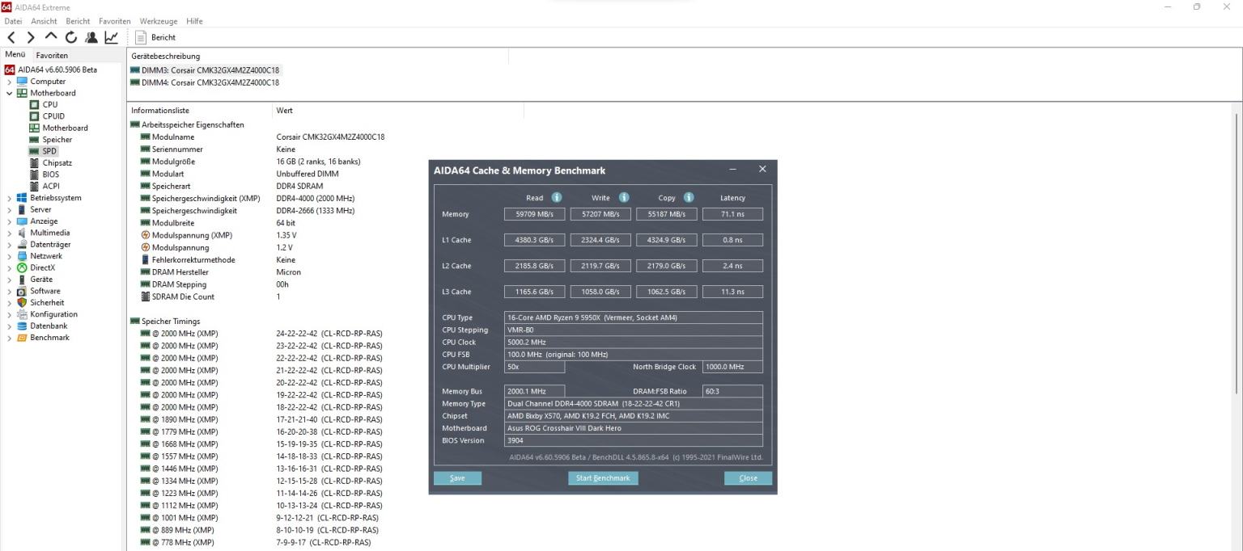Select AIDA64 v6.60.5906 Beta root node
The image size is (1243, 551).
point(57,69)
